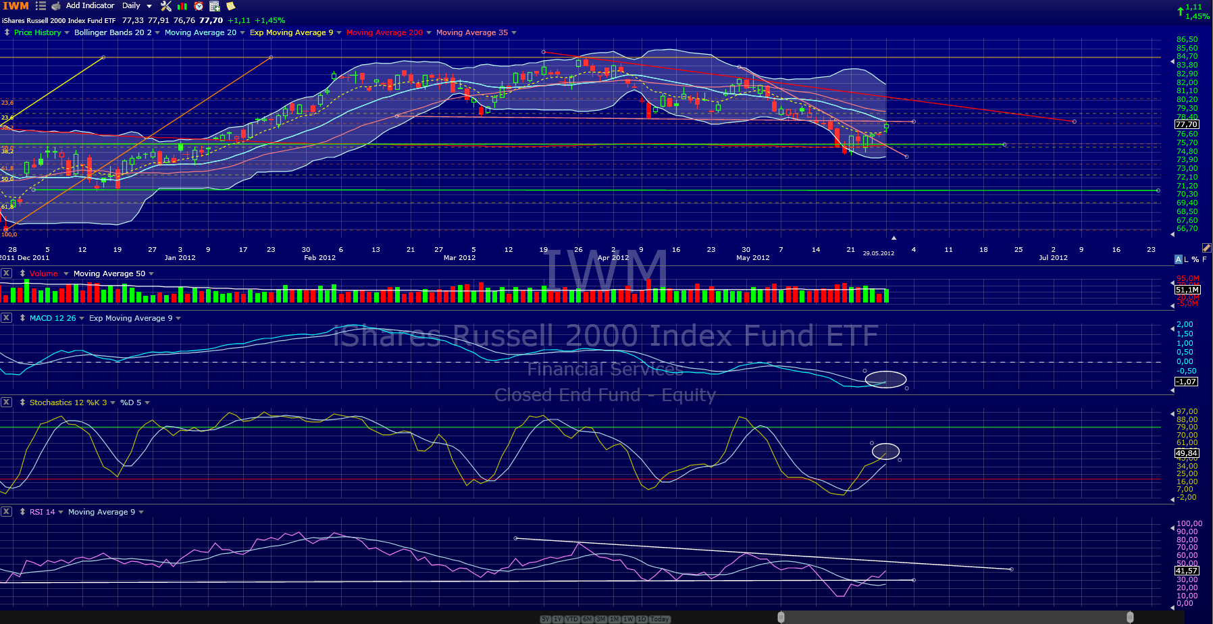Select the 1Y time range

point(558,619)
